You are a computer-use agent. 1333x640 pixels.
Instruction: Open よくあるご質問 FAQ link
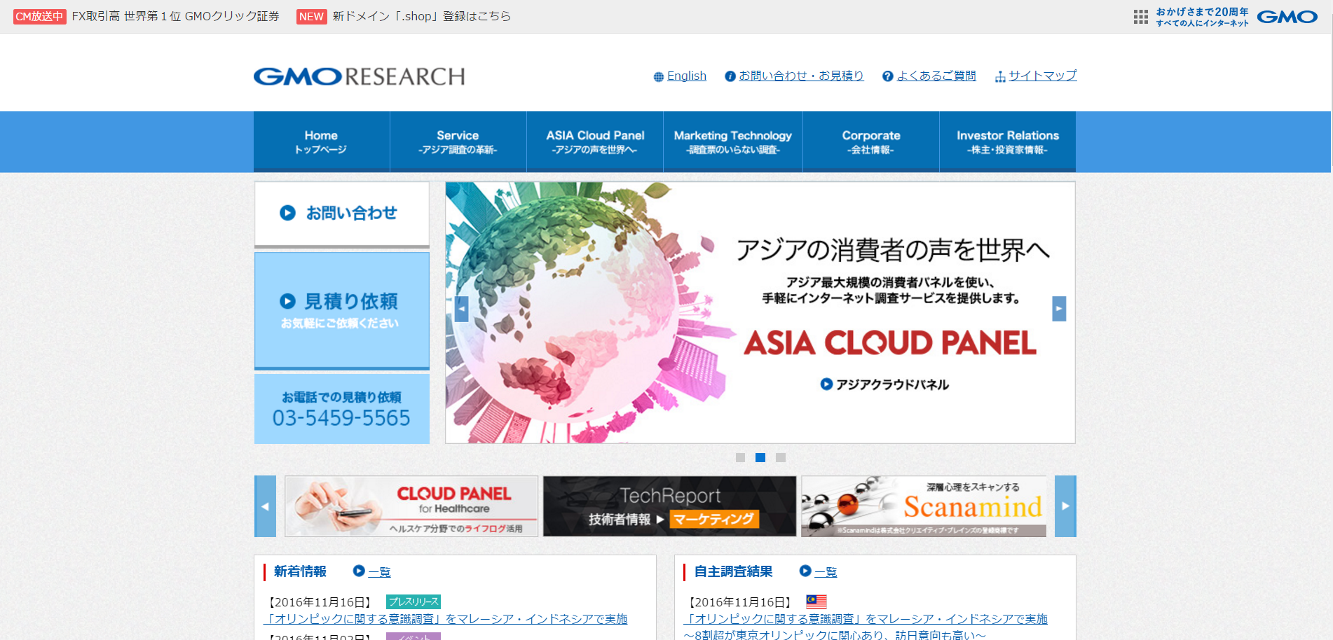point(936,76)
